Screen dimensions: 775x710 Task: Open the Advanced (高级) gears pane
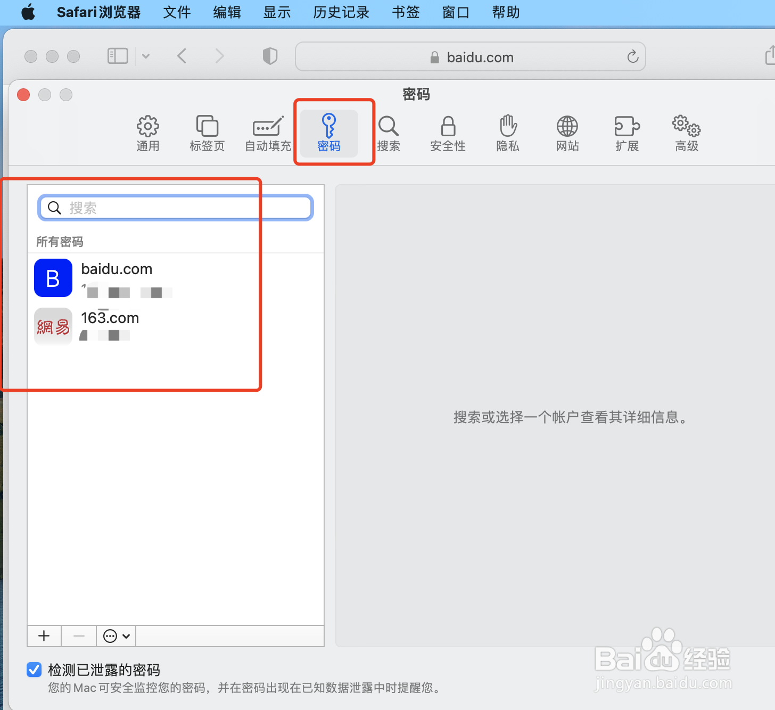tap(687, 133)
